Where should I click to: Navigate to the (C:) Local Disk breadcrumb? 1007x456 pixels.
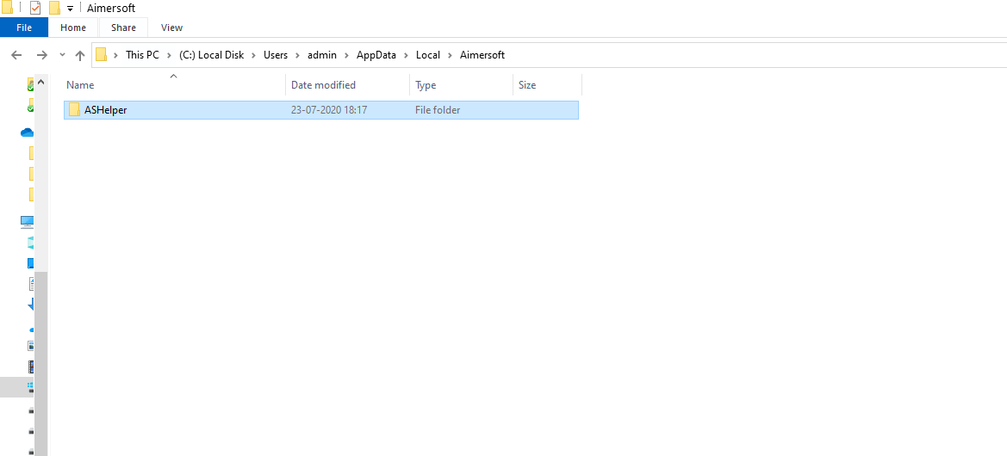[211, 55]
